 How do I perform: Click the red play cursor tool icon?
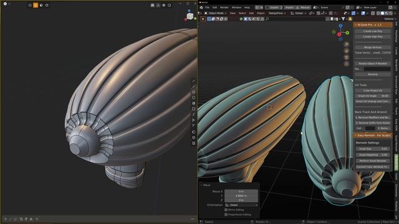coord(203,19)
